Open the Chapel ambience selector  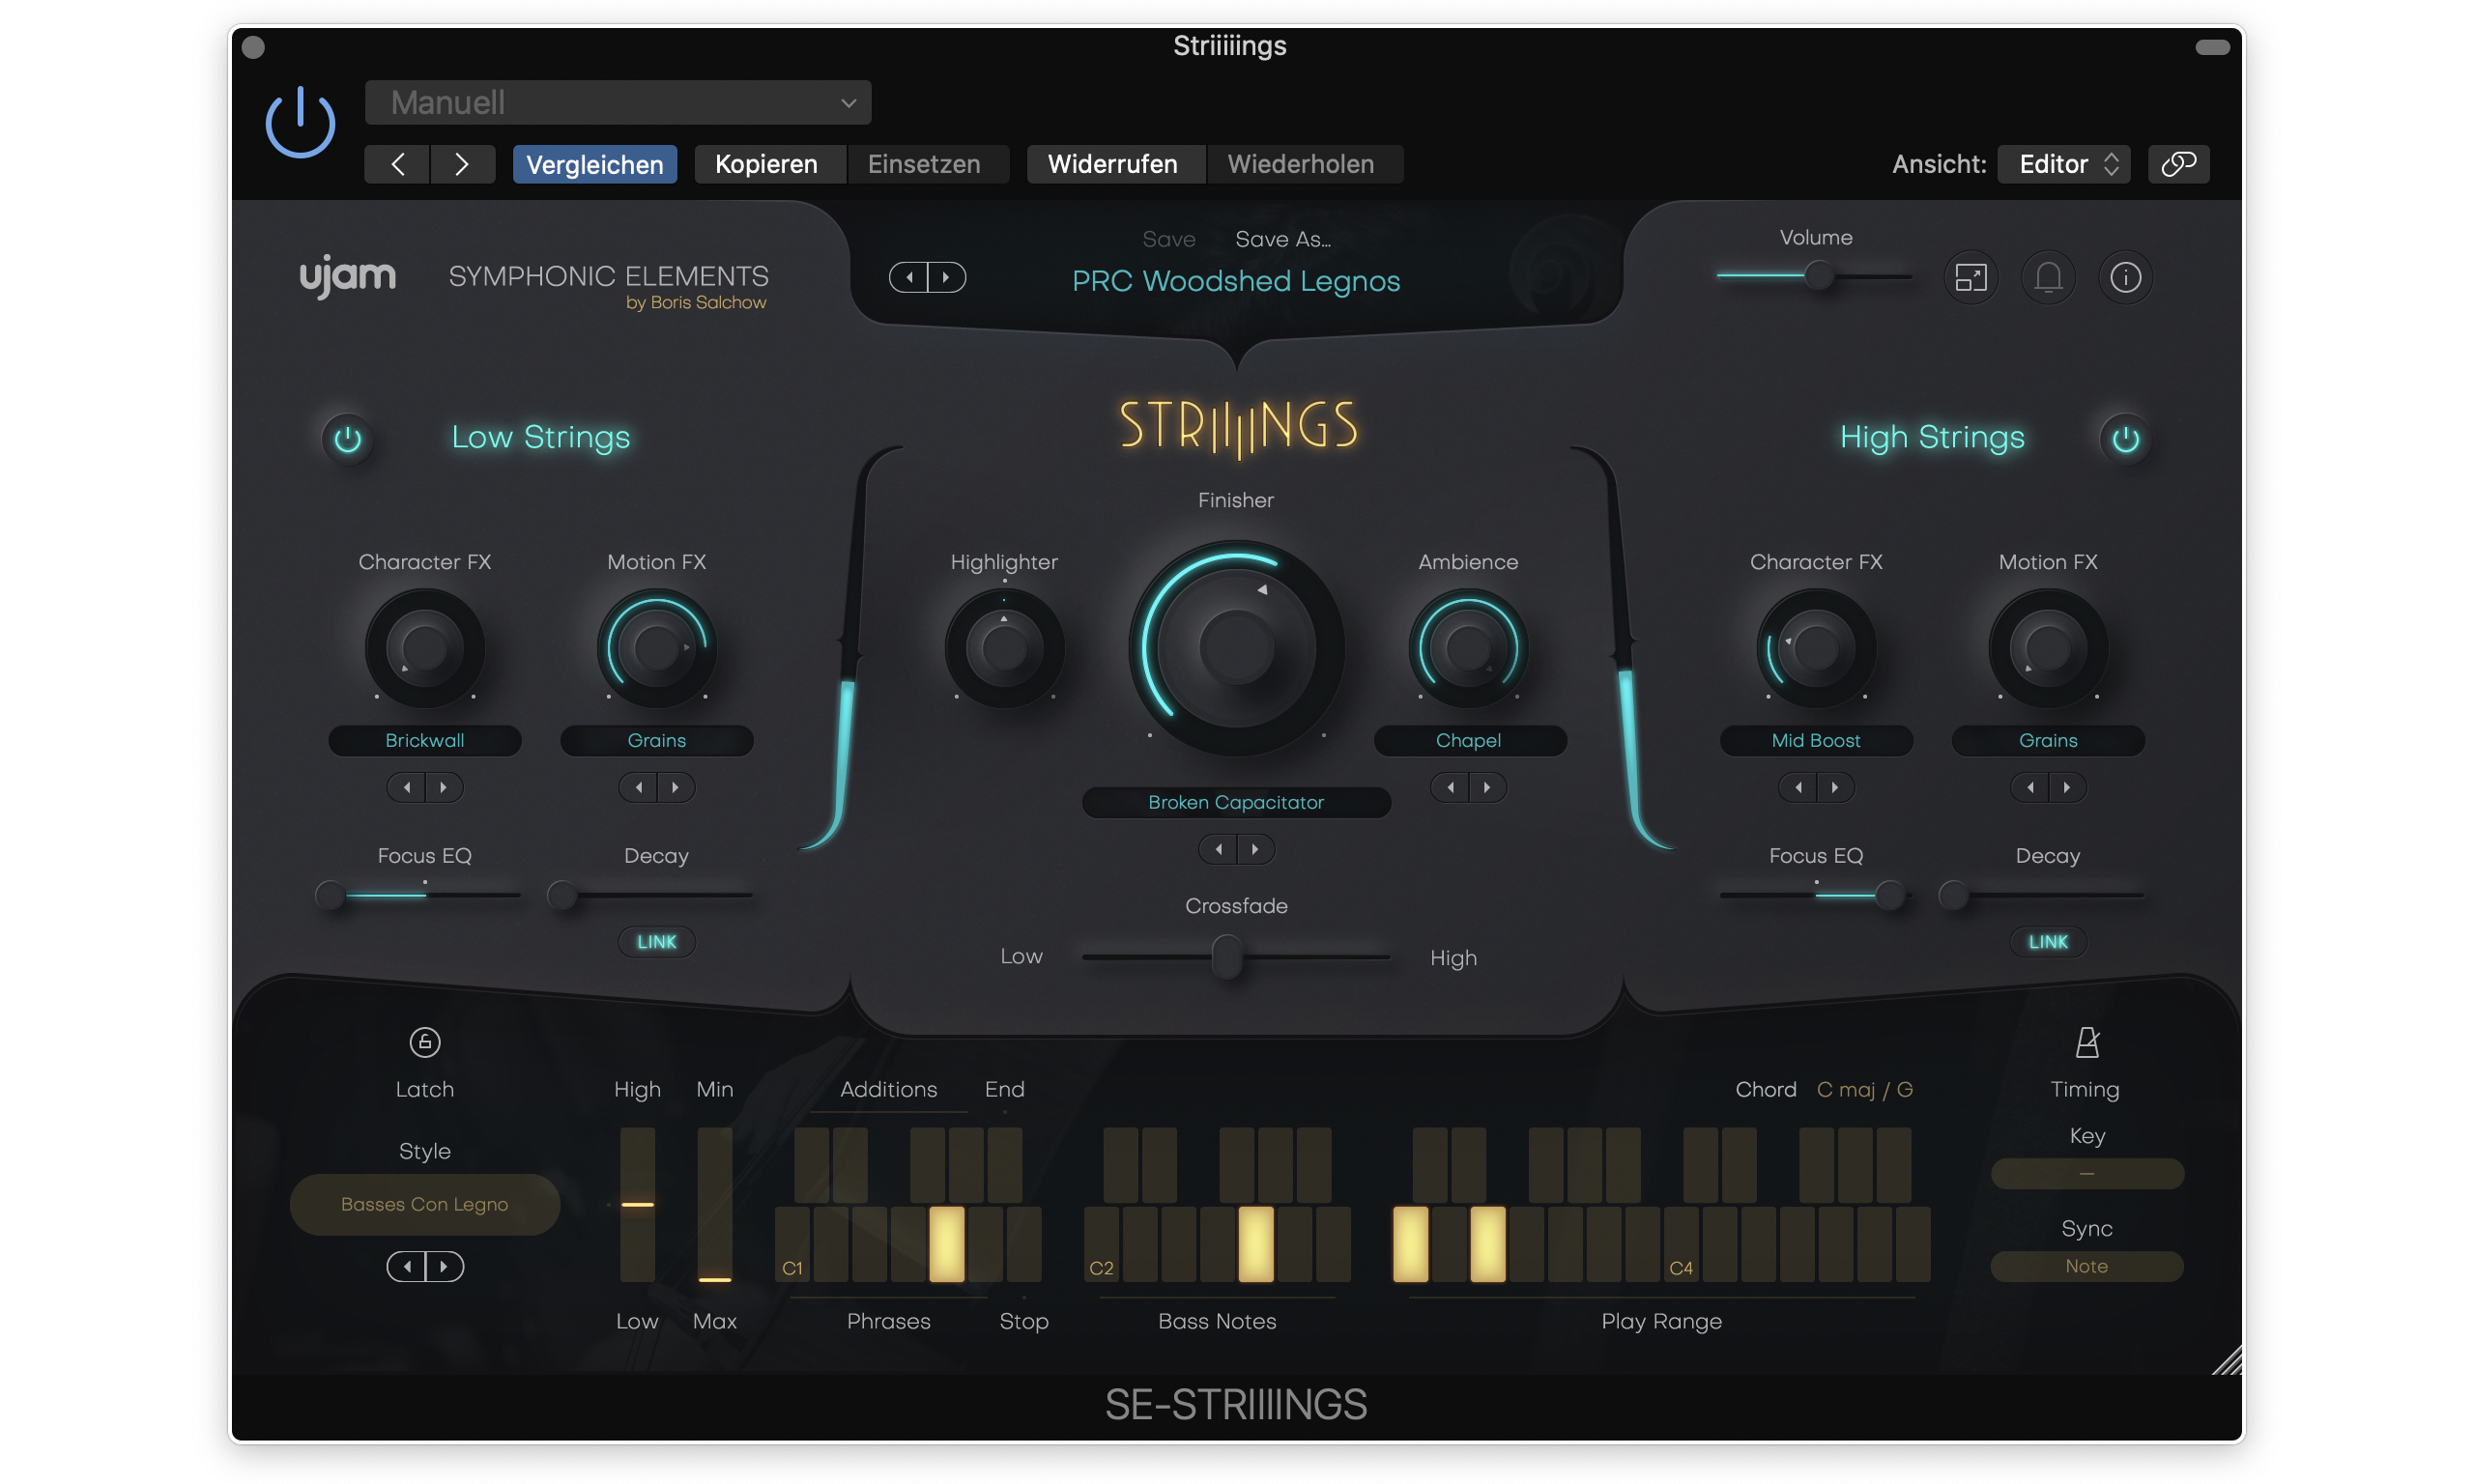point(1468,740)
